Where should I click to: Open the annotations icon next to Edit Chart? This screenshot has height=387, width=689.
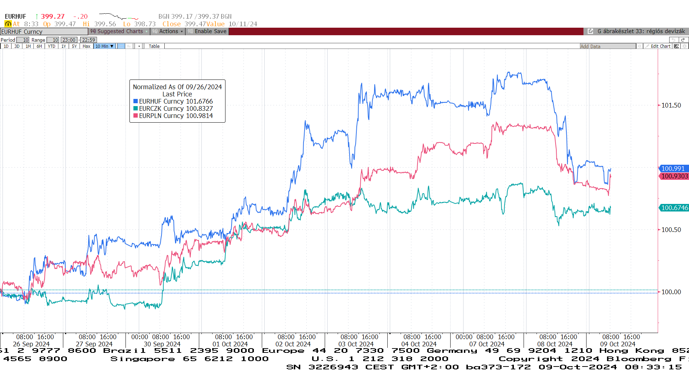click(x=676, y=46)
